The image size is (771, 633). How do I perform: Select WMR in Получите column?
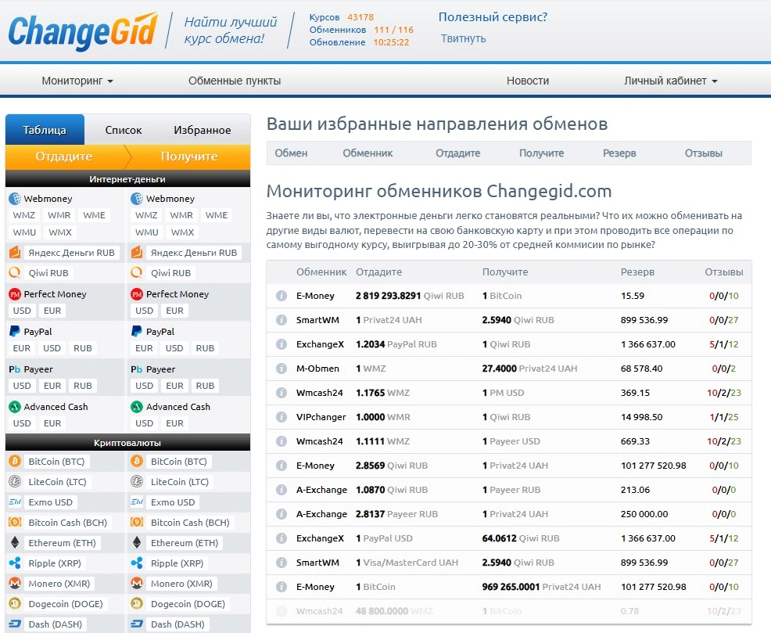pos(181,215)
